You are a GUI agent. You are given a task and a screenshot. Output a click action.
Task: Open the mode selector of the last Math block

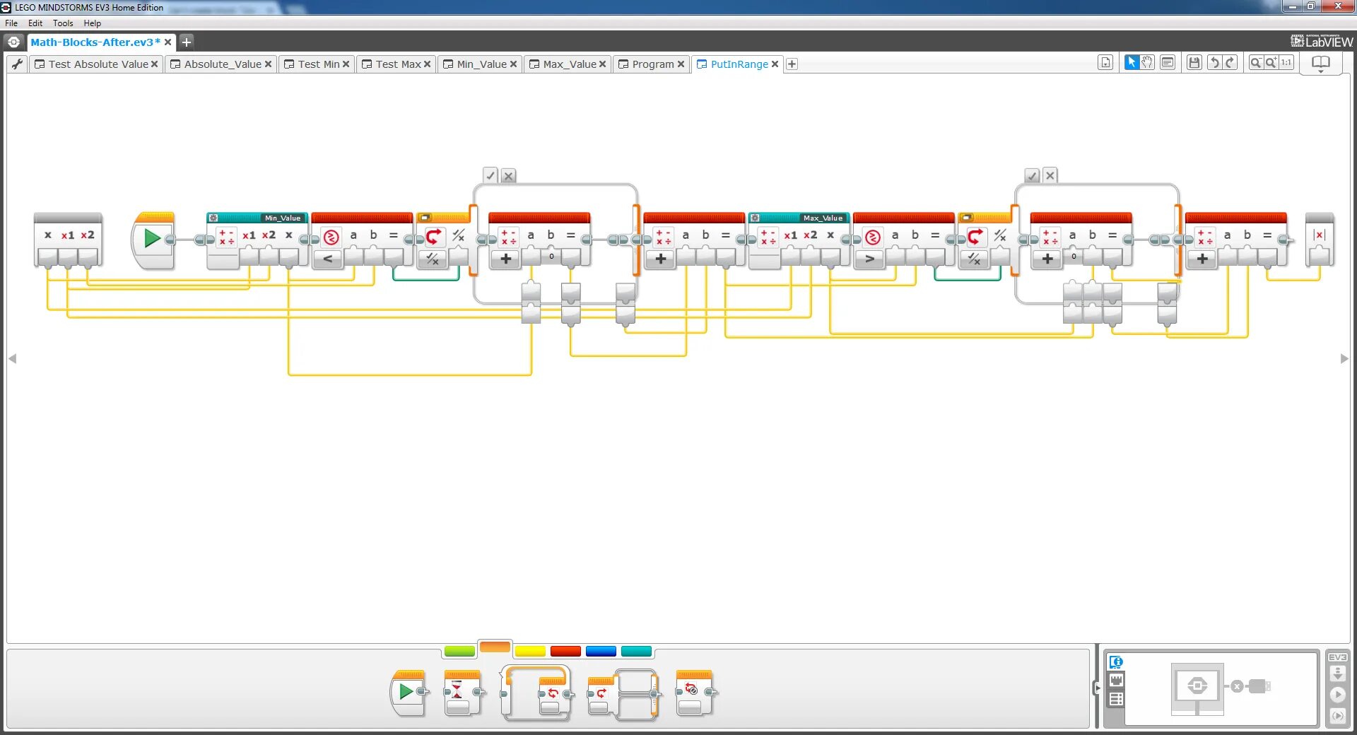tap(1202, 259)
